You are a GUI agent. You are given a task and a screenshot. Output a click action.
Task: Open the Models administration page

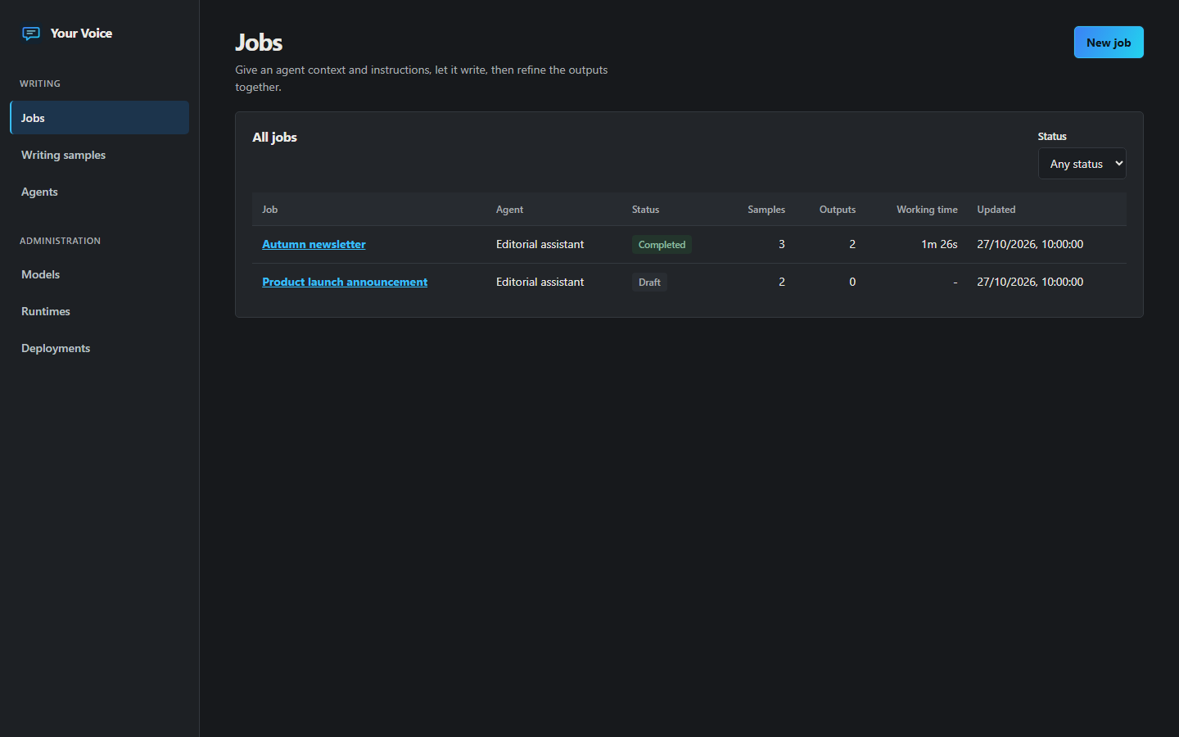pos(99,274)
